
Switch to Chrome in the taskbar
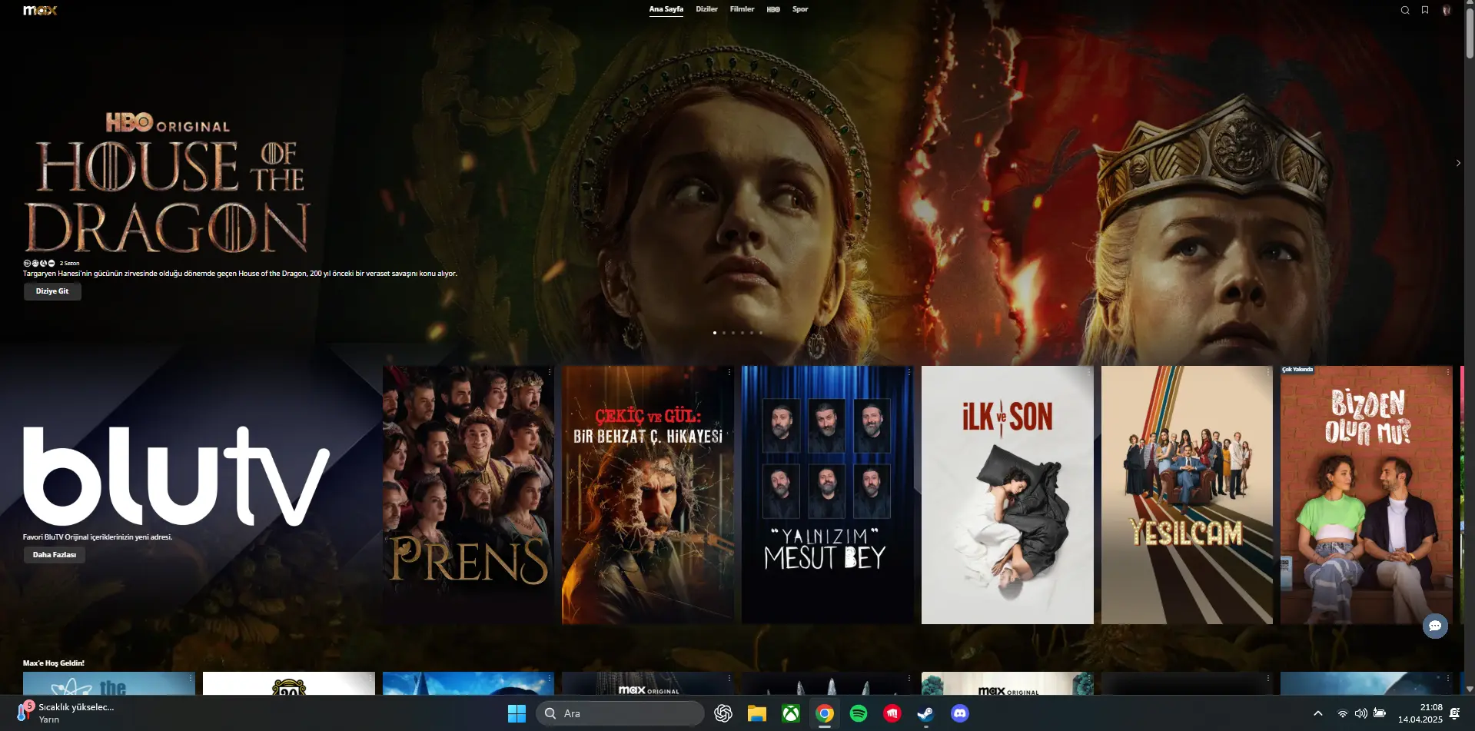point(825,713)
